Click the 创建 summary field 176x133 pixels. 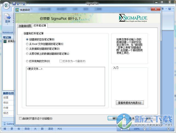click(x=8, y=97)
